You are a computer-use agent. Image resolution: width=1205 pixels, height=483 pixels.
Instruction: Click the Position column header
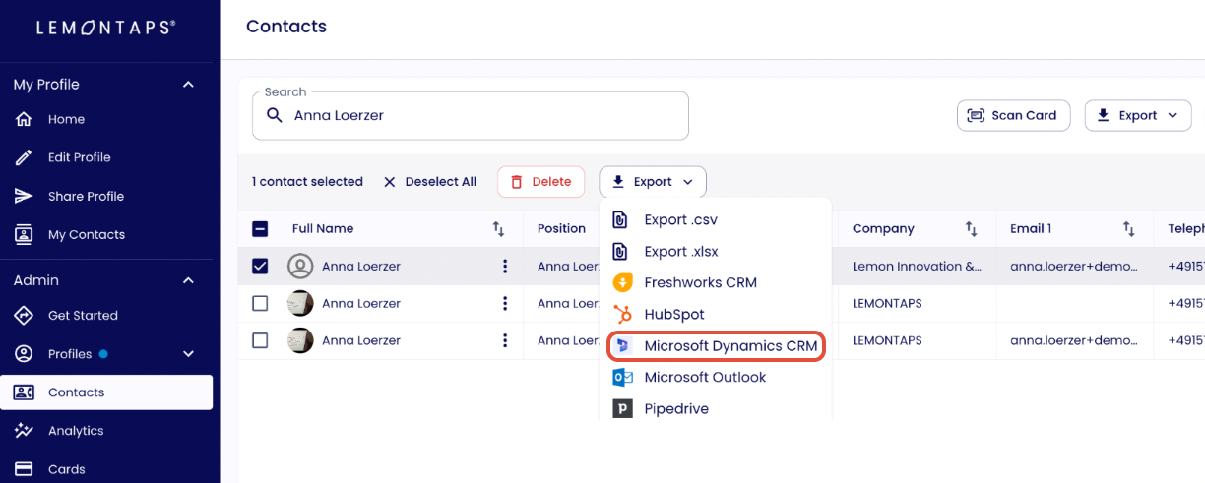pos(561,229)
